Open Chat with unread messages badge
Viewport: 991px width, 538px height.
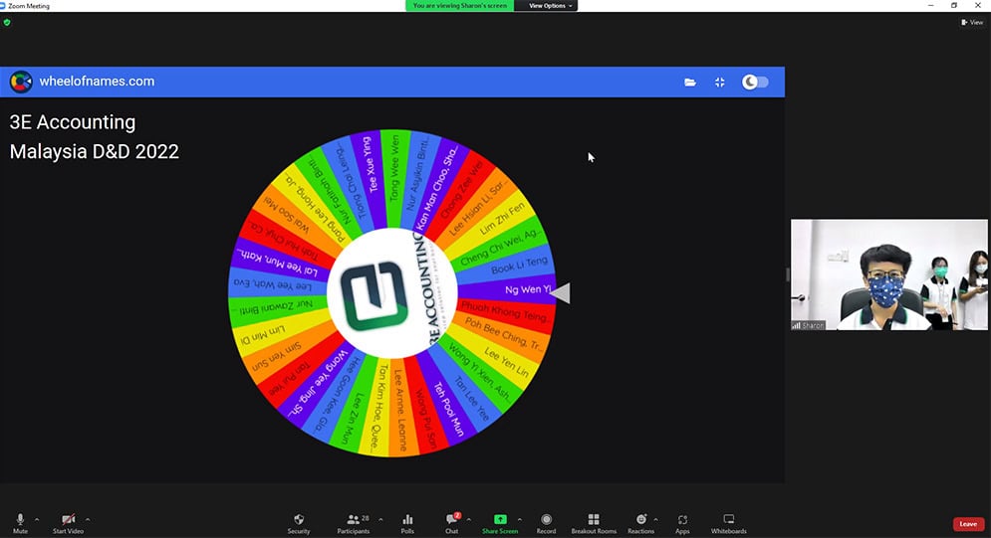click(451, 523)
